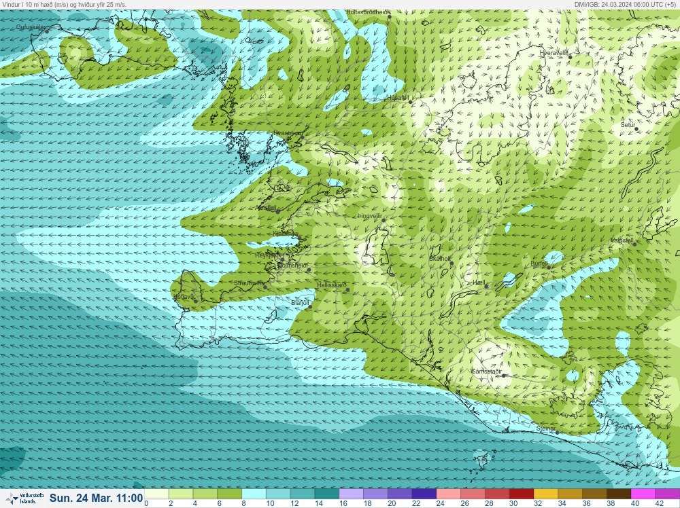The image size is (680, 508).
Task: Select the Hveravellir station marker
Action: 570,57
